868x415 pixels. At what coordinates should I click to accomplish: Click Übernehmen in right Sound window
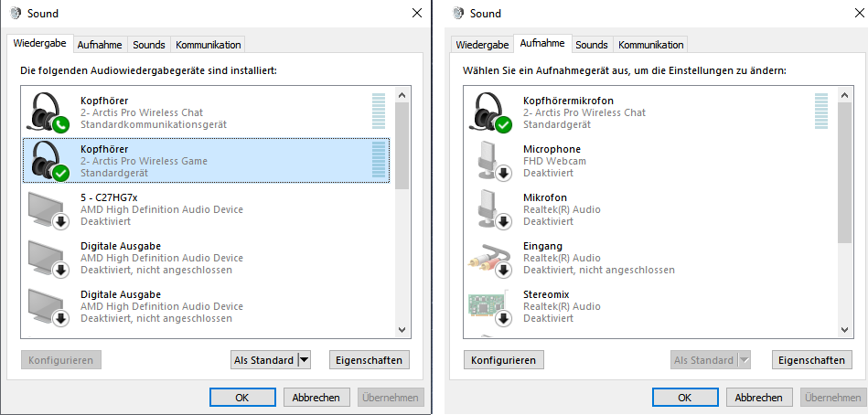(x=833, y=398)
